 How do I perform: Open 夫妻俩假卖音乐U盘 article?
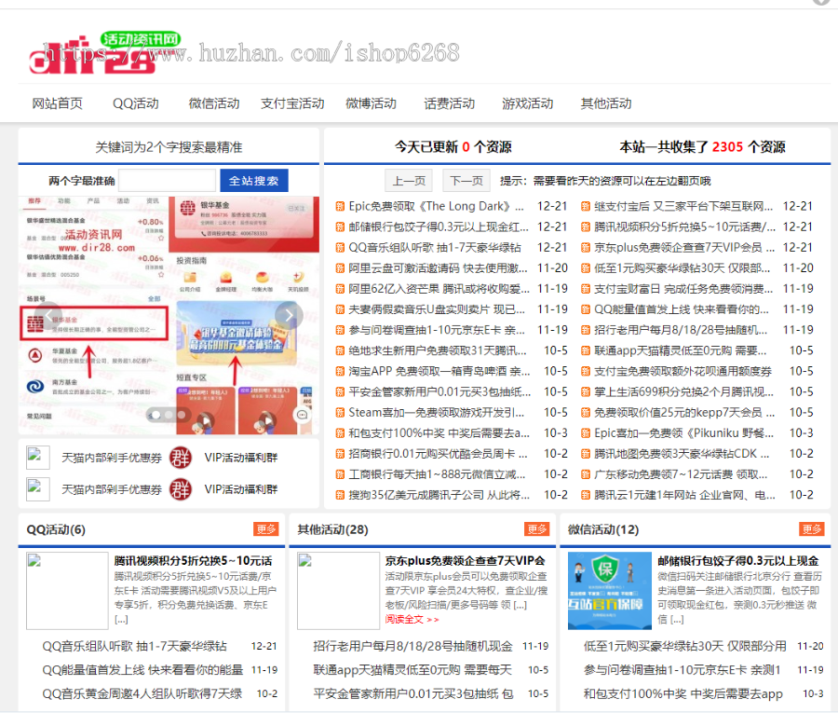pyautogui.click(x=437, y=309)
